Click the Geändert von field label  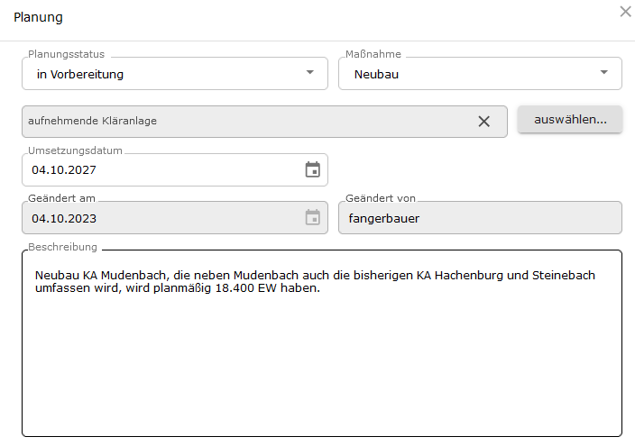click(x=381, y=198)
